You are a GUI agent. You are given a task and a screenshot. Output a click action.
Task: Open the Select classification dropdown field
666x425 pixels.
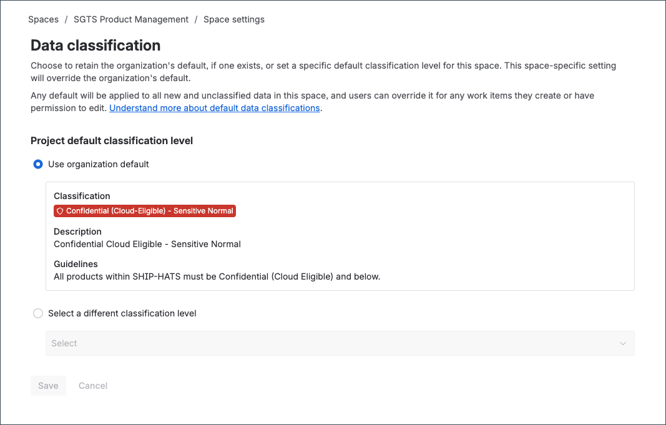click(x=340, y=343)
